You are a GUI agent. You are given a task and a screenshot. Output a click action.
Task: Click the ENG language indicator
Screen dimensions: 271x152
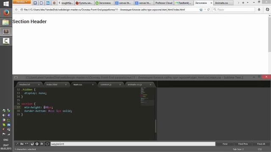coord(6,140)
